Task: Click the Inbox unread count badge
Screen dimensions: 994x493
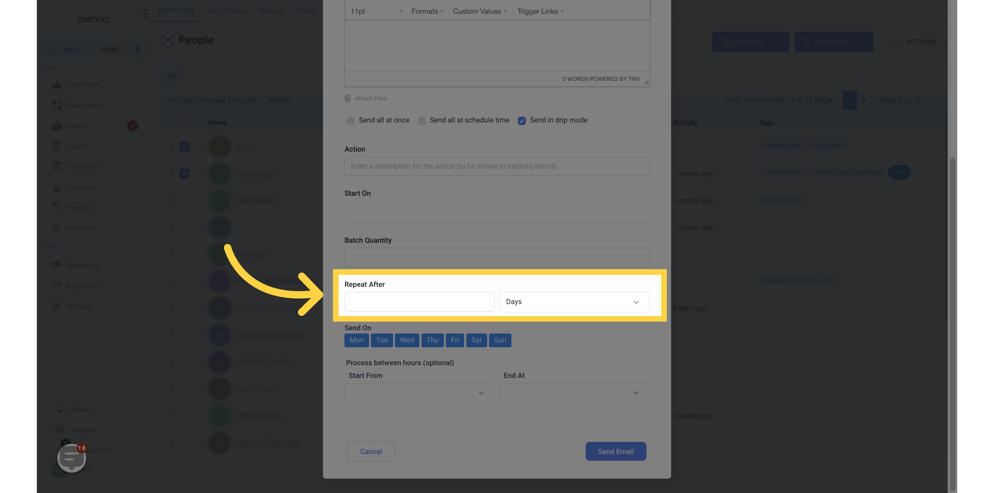Action: [x=132, y=126]
